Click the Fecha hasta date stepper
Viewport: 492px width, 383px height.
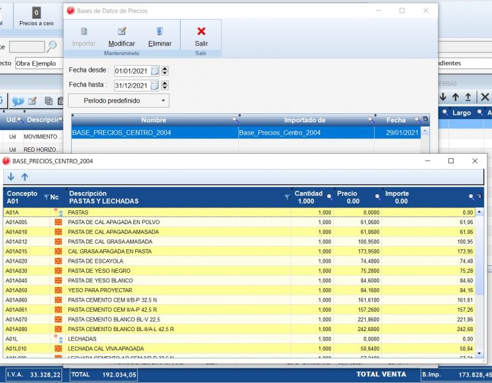[x=165, y=85]
